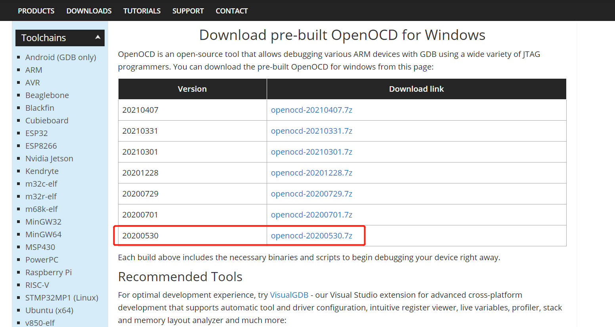This screenshot has width=615, height=327.
Task: Go to the TUTORIALS page
Action: click(141, 11)
